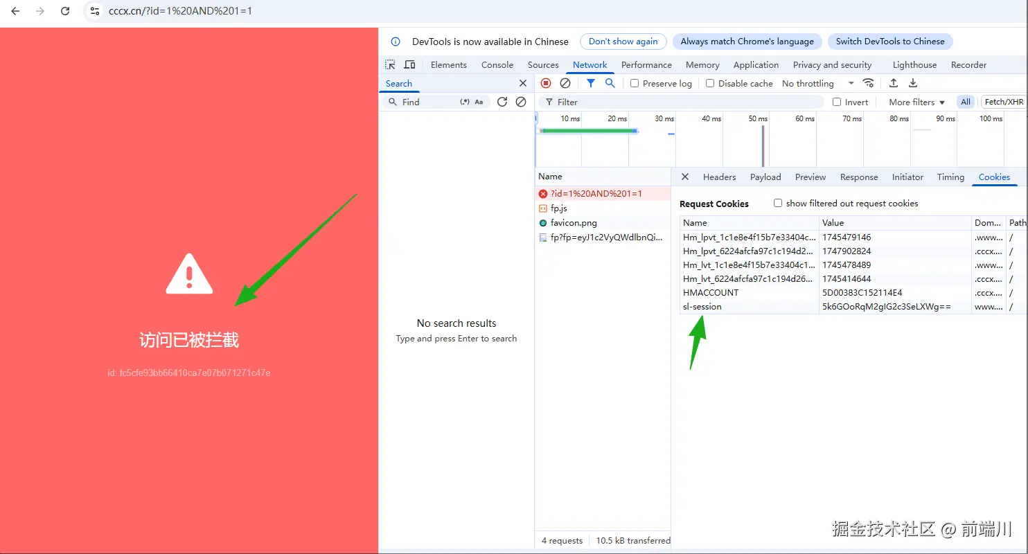The image size is (1028, 554).
Task: Open the Application tab
Action: coord(756,64)
